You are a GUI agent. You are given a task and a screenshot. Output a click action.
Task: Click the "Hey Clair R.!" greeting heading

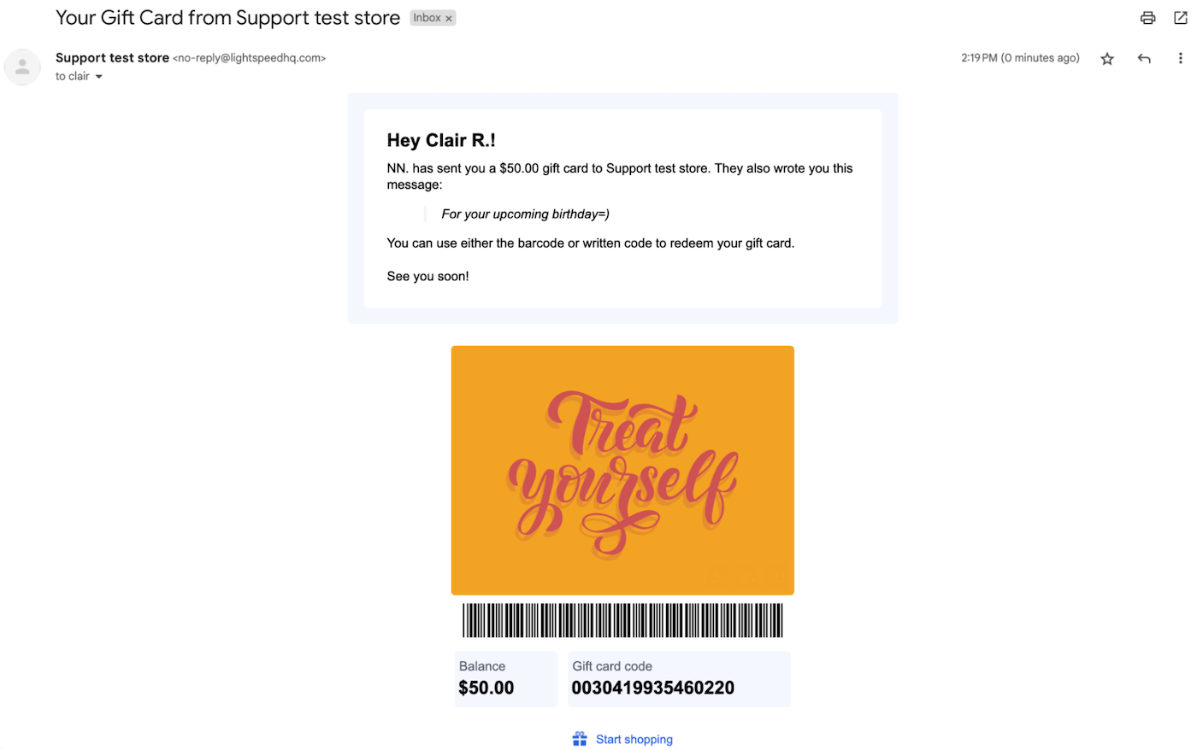[x=441, y=140]
